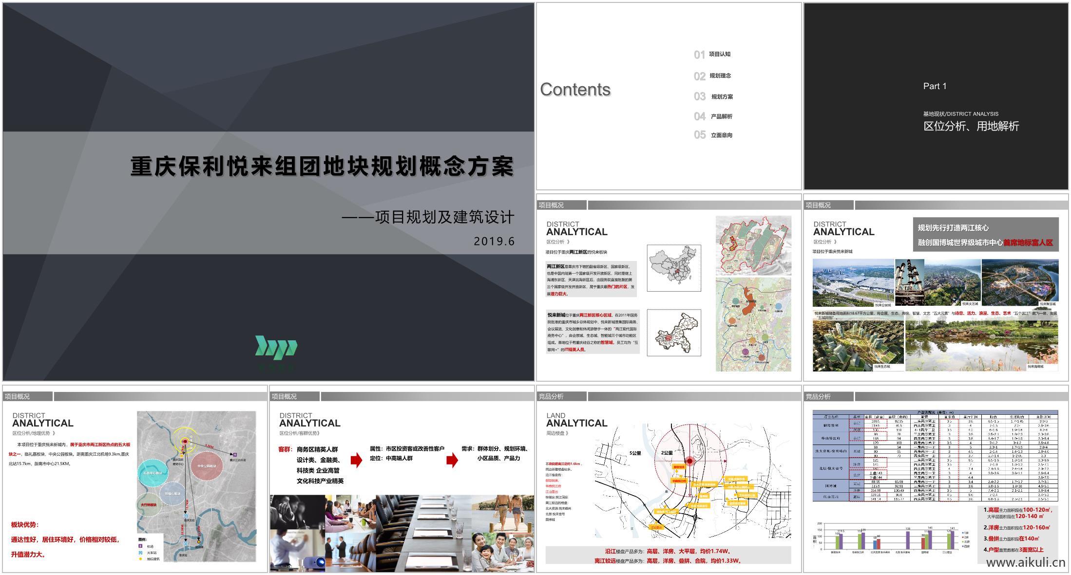
Task: Click the 中央公园板块 pink circle on map
Action: [x=207, y=466]
